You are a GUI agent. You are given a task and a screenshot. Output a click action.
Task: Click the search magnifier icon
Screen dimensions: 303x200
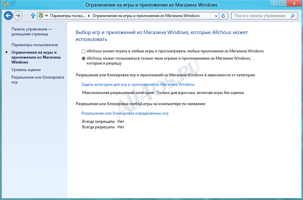pyautogui.click(x=293, y=16)
